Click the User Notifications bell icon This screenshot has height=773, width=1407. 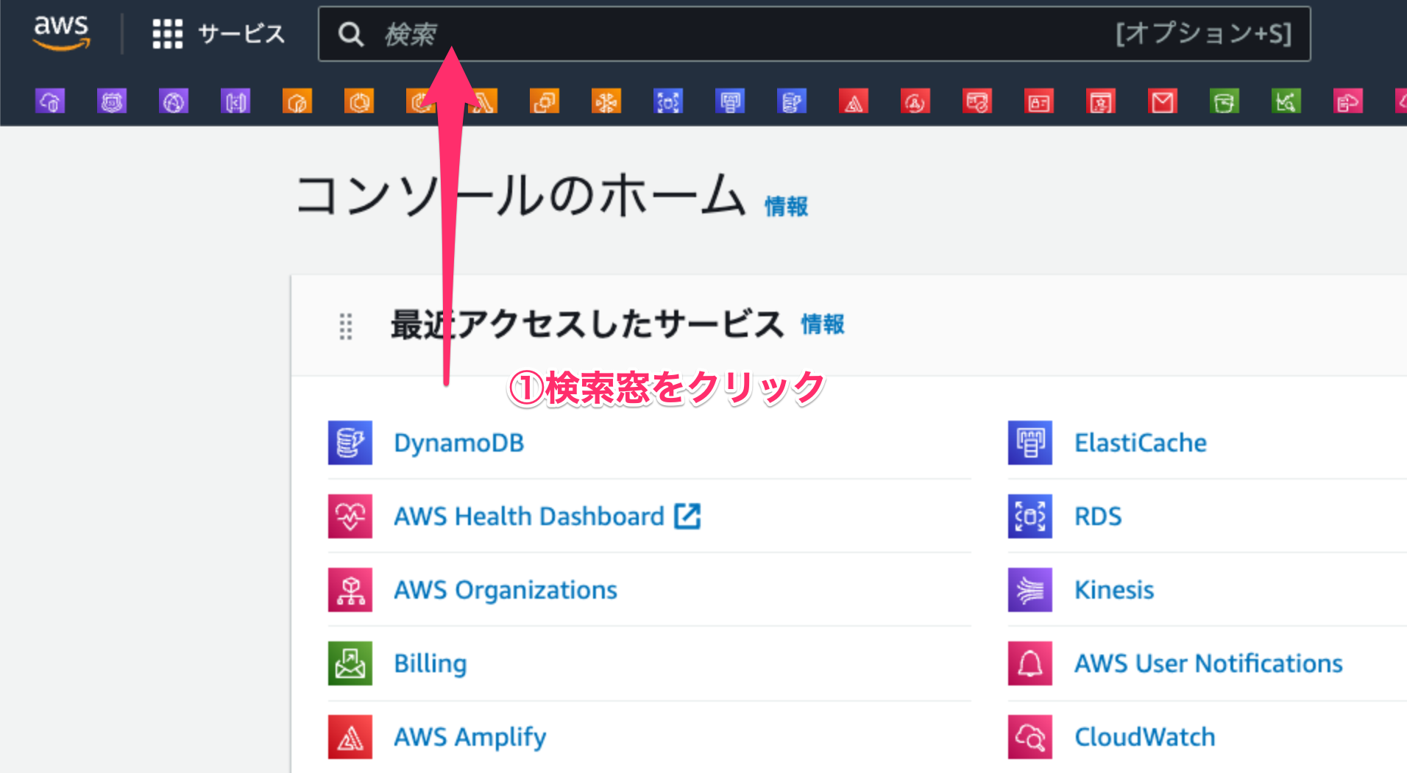[1030, 663]
